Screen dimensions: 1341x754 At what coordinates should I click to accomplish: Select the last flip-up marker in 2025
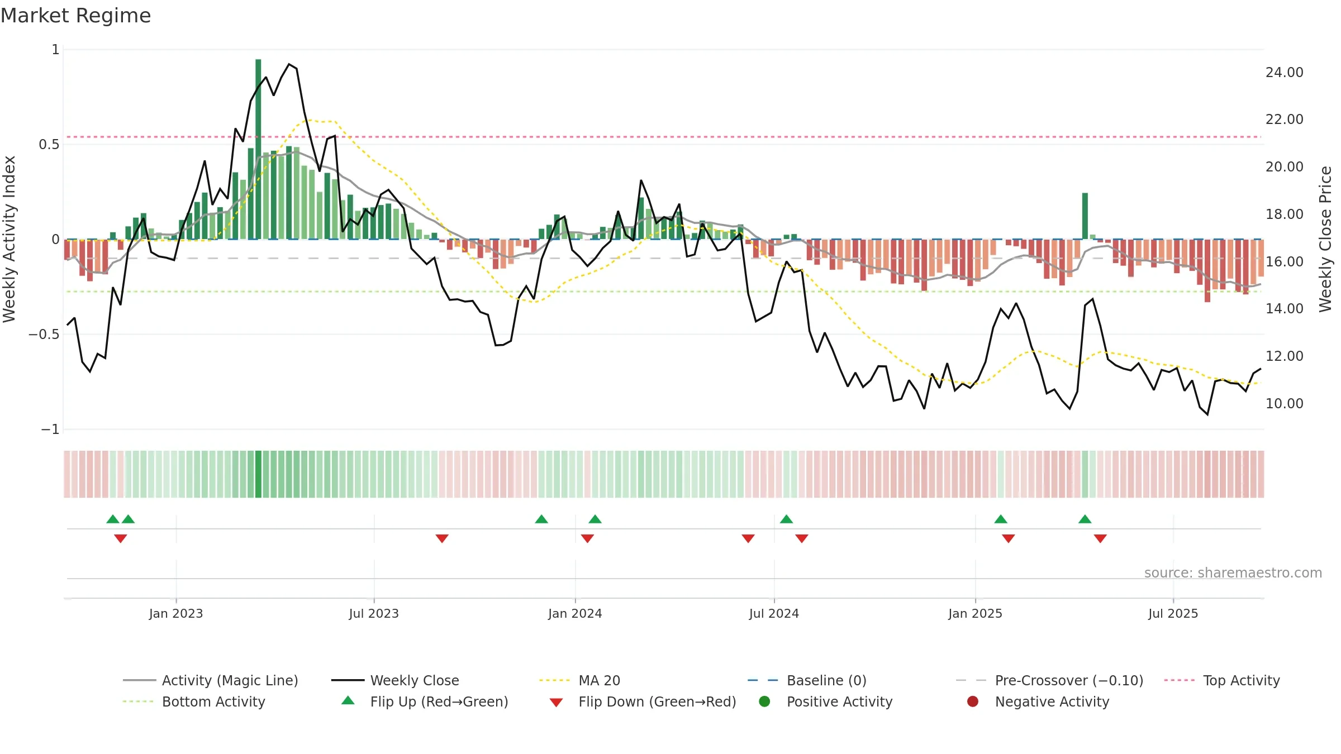pos(1085,519)
